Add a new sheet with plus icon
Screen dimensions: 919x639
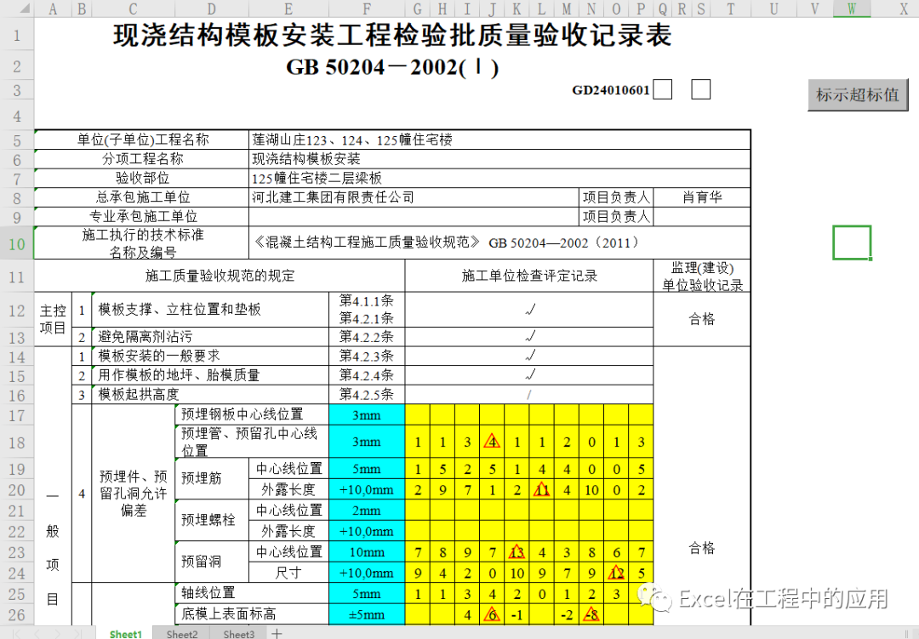277,633
